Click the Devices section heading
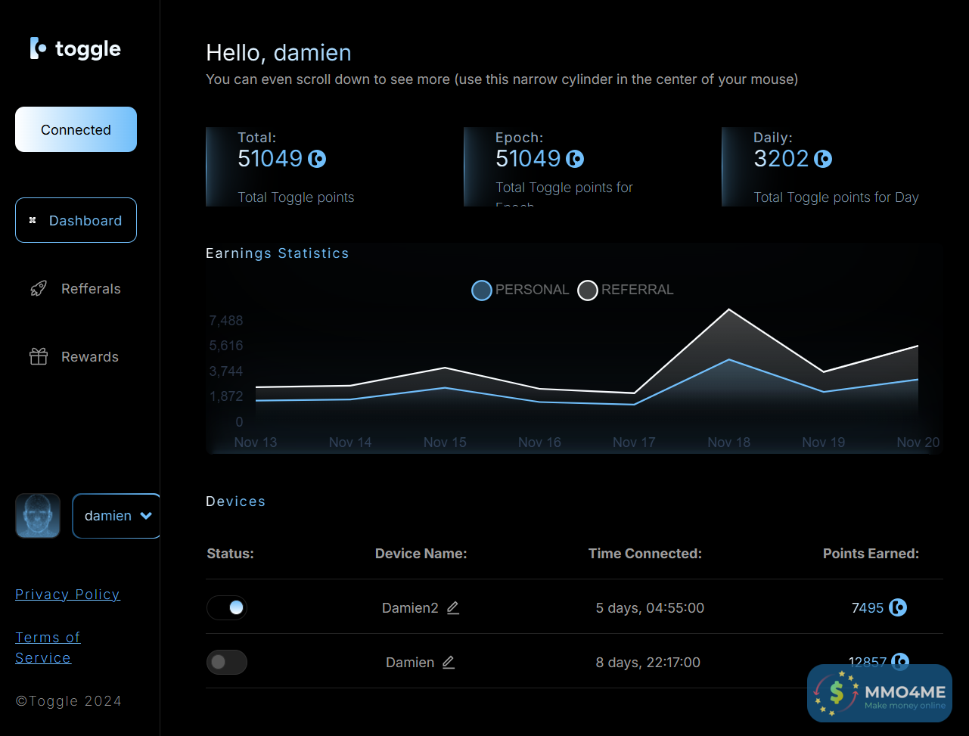This screenshot has width=969, height=736. (x=235, y=502)
